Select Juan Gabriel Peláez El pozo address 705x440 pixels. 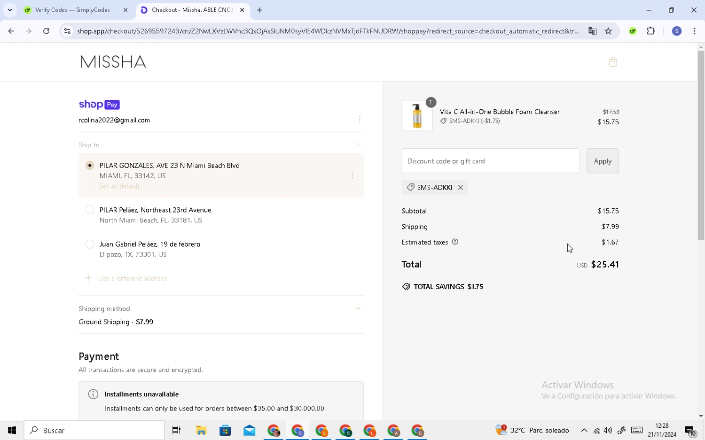(90, 244)
